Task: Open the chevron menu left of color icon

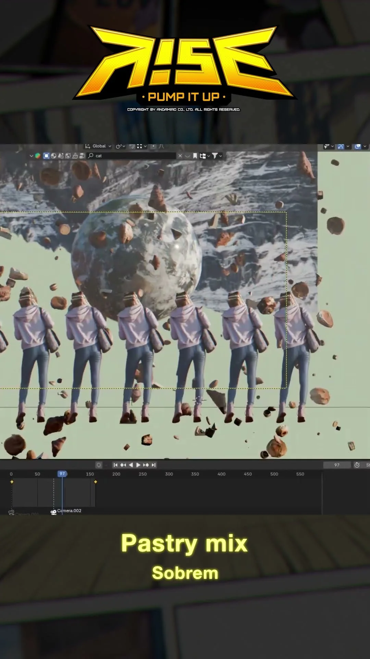Action: coord(32,156)
